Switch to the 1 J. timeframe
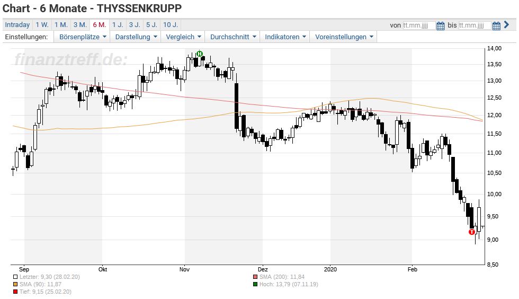Viewport: 519px width, 299px height. tap(118, 25)
